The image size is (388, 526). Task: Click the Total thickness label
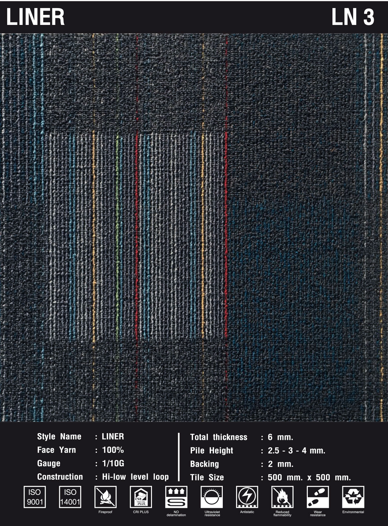tap(219, 437)
